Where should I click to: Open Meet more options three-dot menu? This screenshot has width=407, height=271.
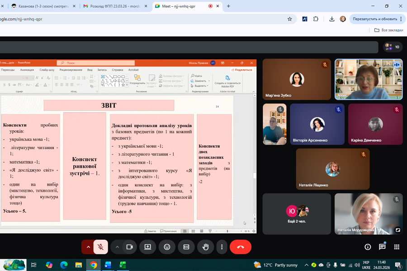(x=221, y=247)
